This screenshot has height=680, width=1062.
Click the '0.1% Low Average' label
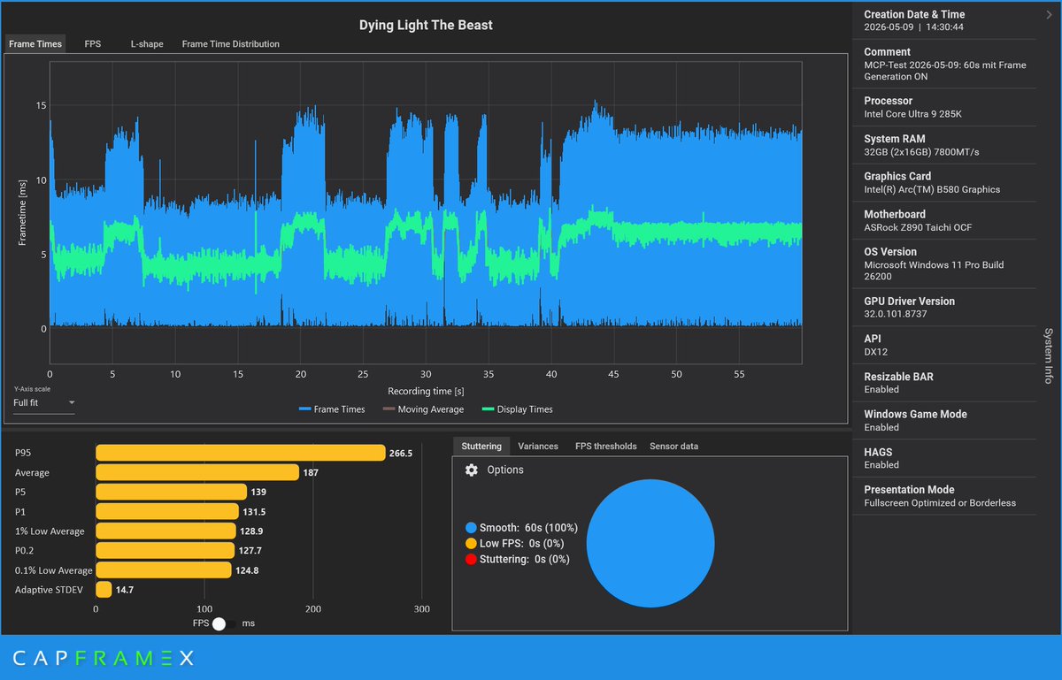pos(53,570)
